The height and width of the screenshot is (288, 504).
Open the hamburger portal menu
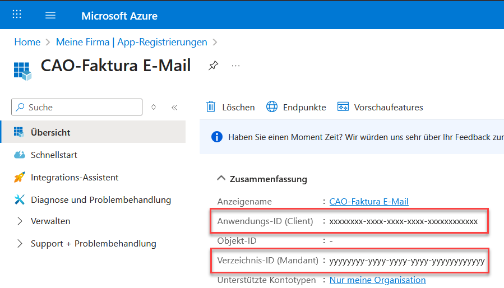[x=50, y=15]
